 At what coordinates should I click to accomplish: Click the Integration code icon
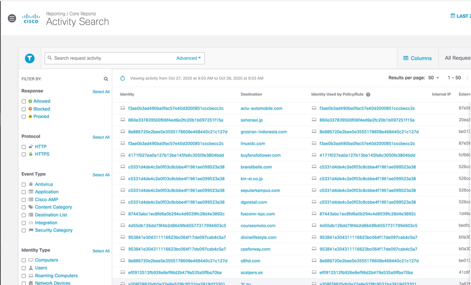pyautogui.click(x=31, y=222)
